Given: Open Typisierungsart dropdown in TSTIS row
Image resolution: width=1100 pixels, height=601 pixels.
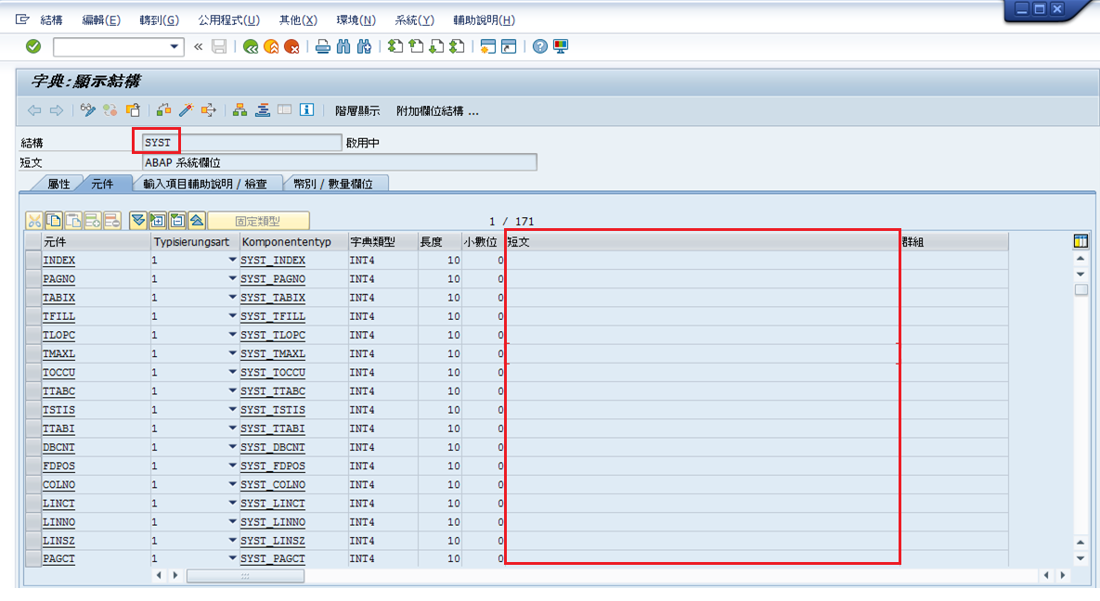Looking at the screenshot, I should click(x=232, y=409).
